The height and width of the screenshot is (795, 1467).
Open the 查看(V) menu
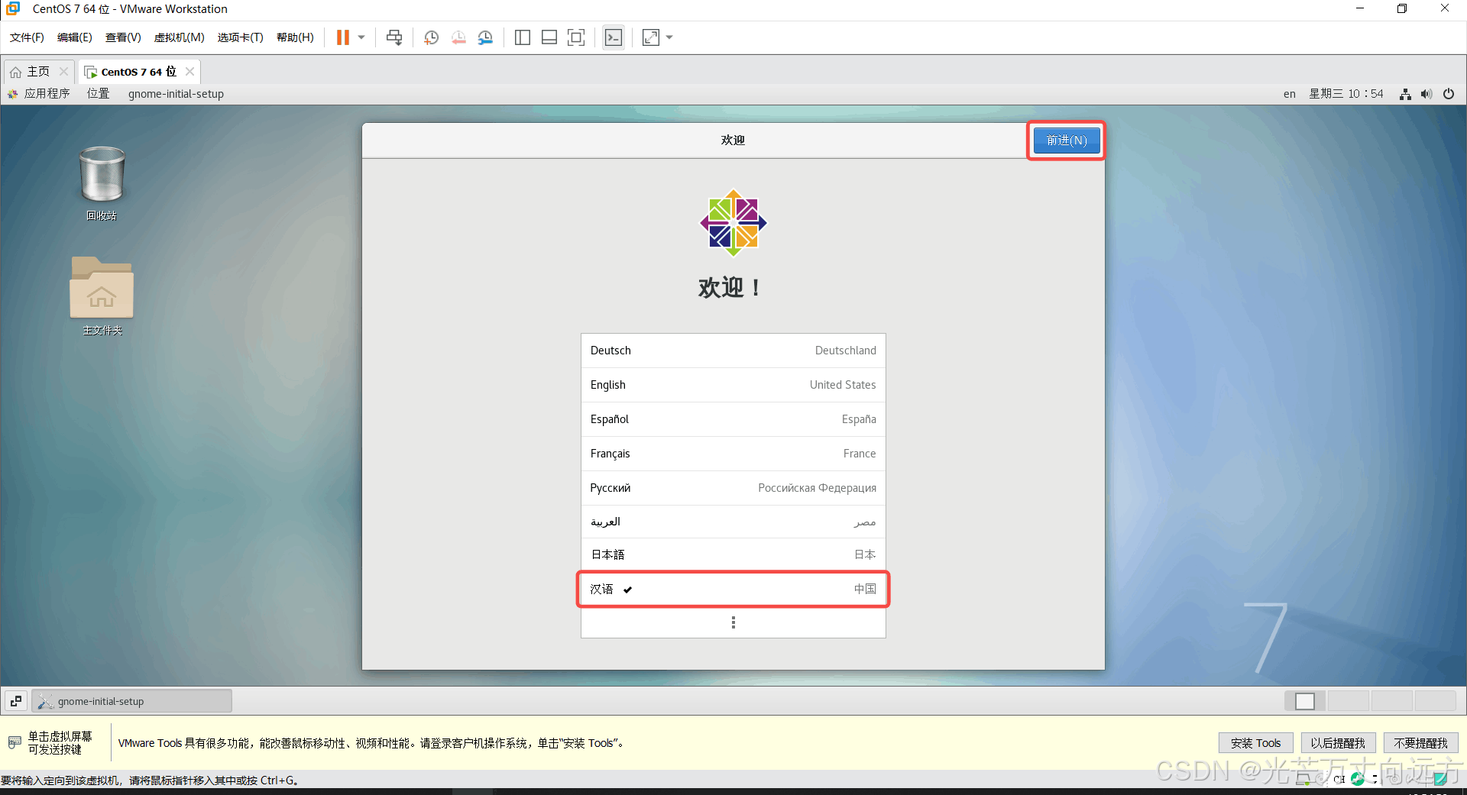click(123, 37)
